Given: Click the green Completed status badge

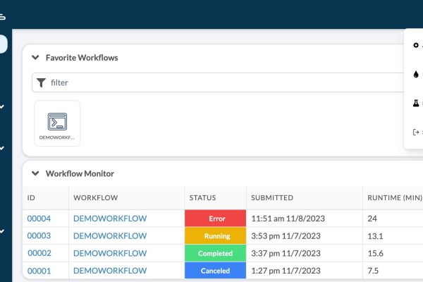Looking at the screenshot, I should coord(215,253).
